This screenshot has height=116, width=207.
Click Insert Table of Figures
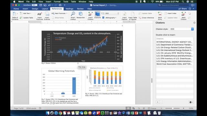133,16
